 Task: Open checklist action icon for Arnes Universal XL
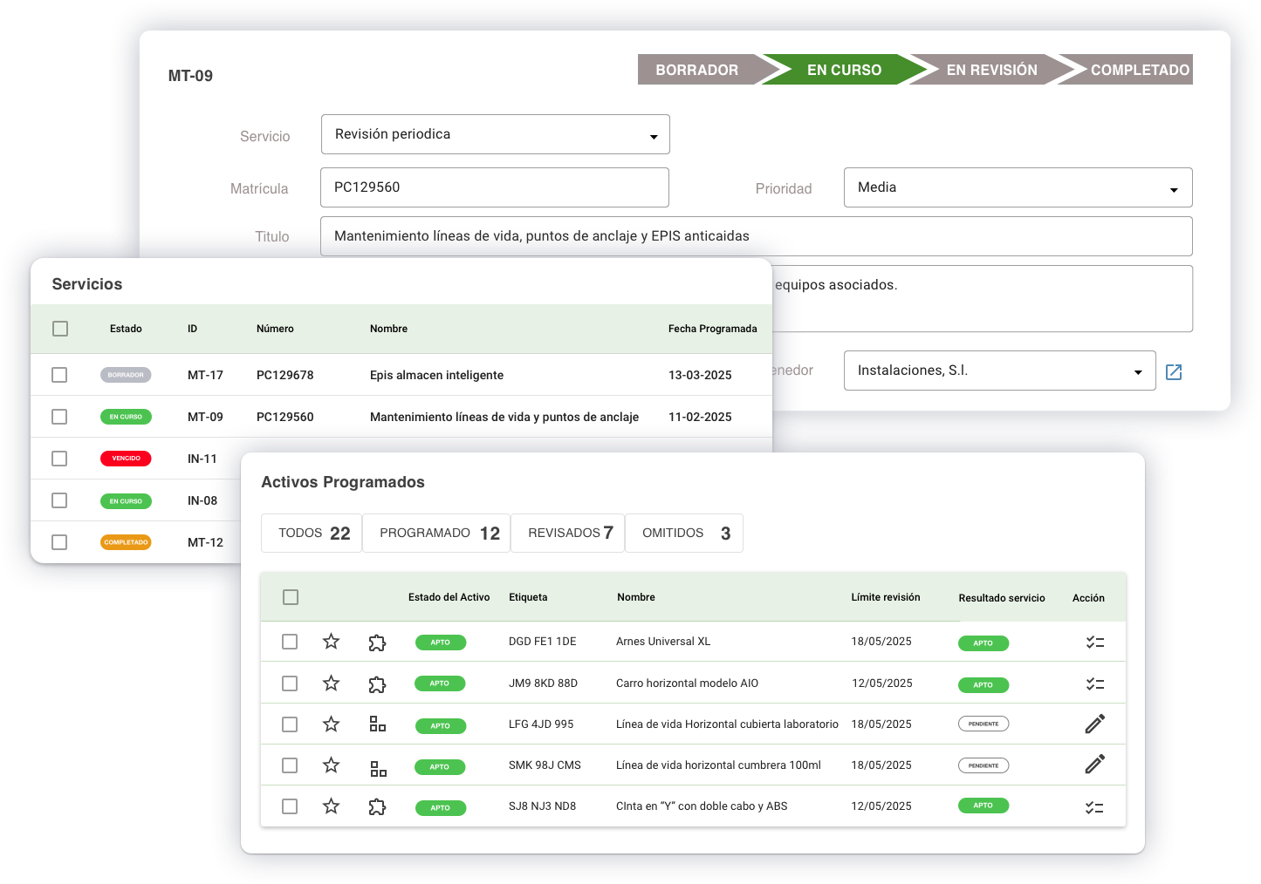coord(1094,643)
